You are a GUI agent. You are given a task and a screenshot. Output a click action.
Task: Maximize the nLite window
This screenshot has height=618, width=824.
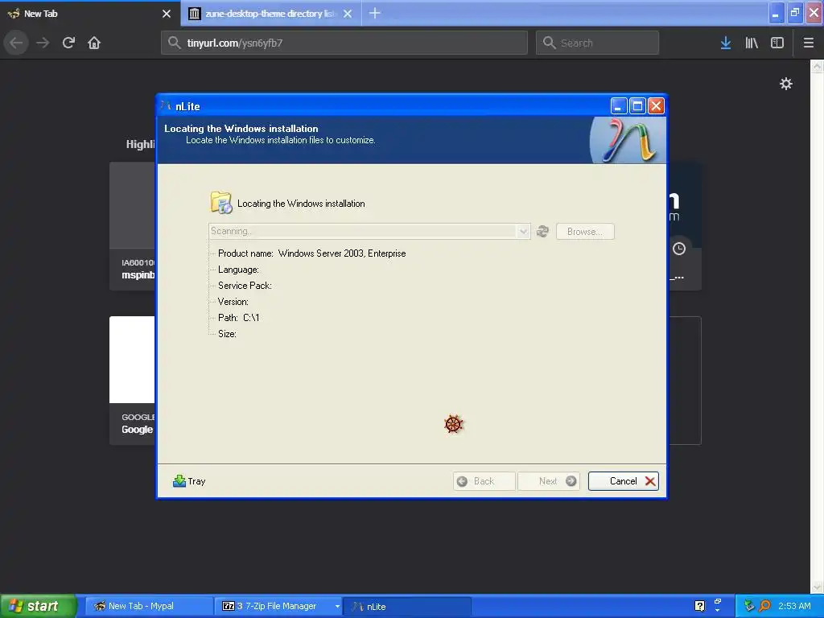point(637,106)
